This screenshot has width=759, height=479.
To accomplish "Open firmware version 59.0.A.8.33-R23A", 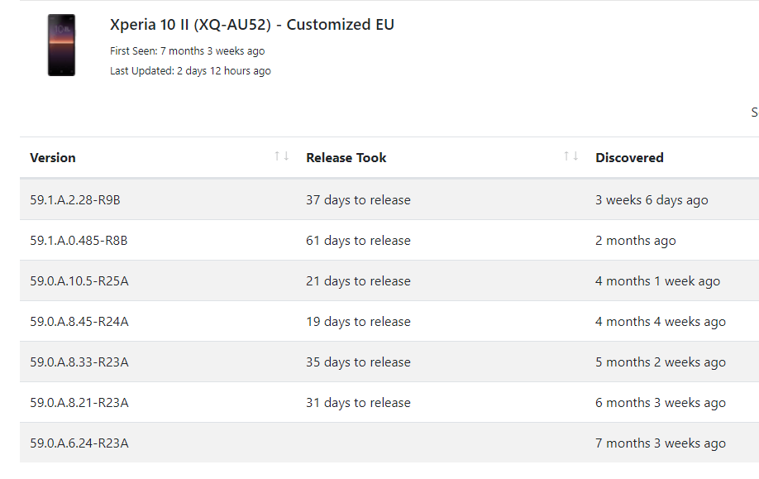I will pyautogui.click(x=79, y=362).
